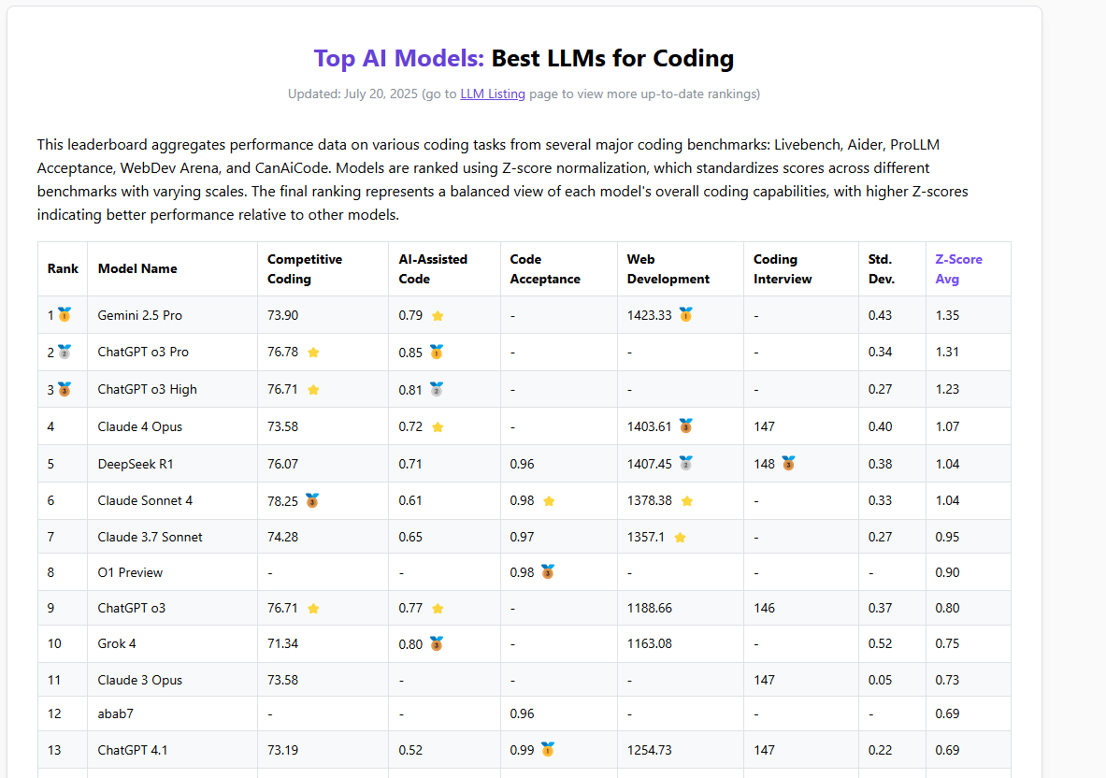Select the Model Name column header
Viewport: 1106px width, 778px height.
(x=137, y=269)
